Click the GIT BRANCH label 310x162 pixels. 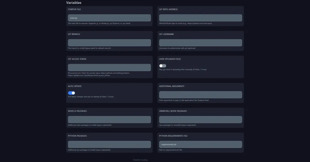pos(74,34)
